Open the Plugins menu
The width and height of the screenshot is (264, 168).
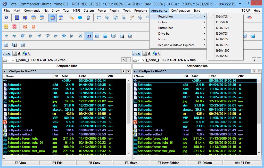coord(114,11)
